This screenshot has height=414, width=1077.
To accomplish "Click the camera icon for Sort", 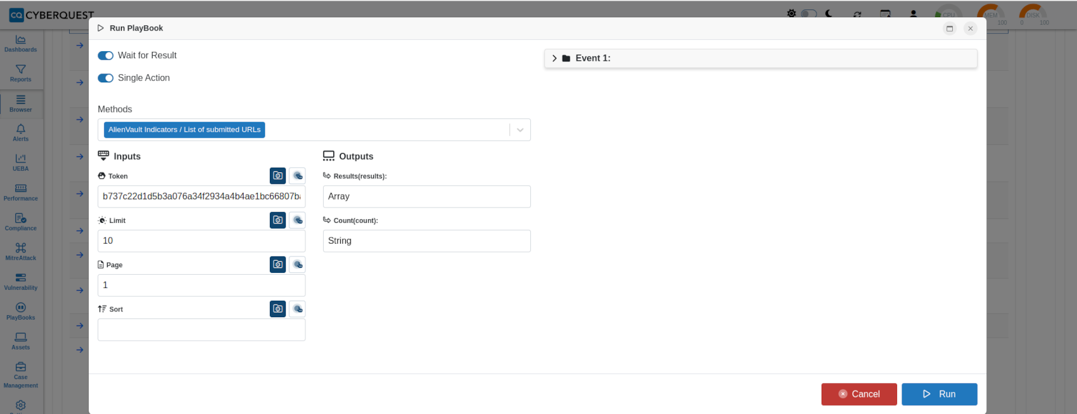I will tap(277, 308).
